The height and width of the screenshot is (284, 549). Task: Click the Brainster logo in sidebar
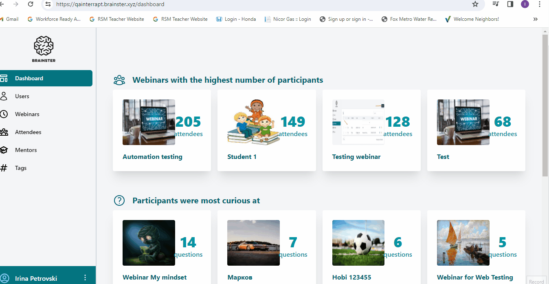click(44, 48)
